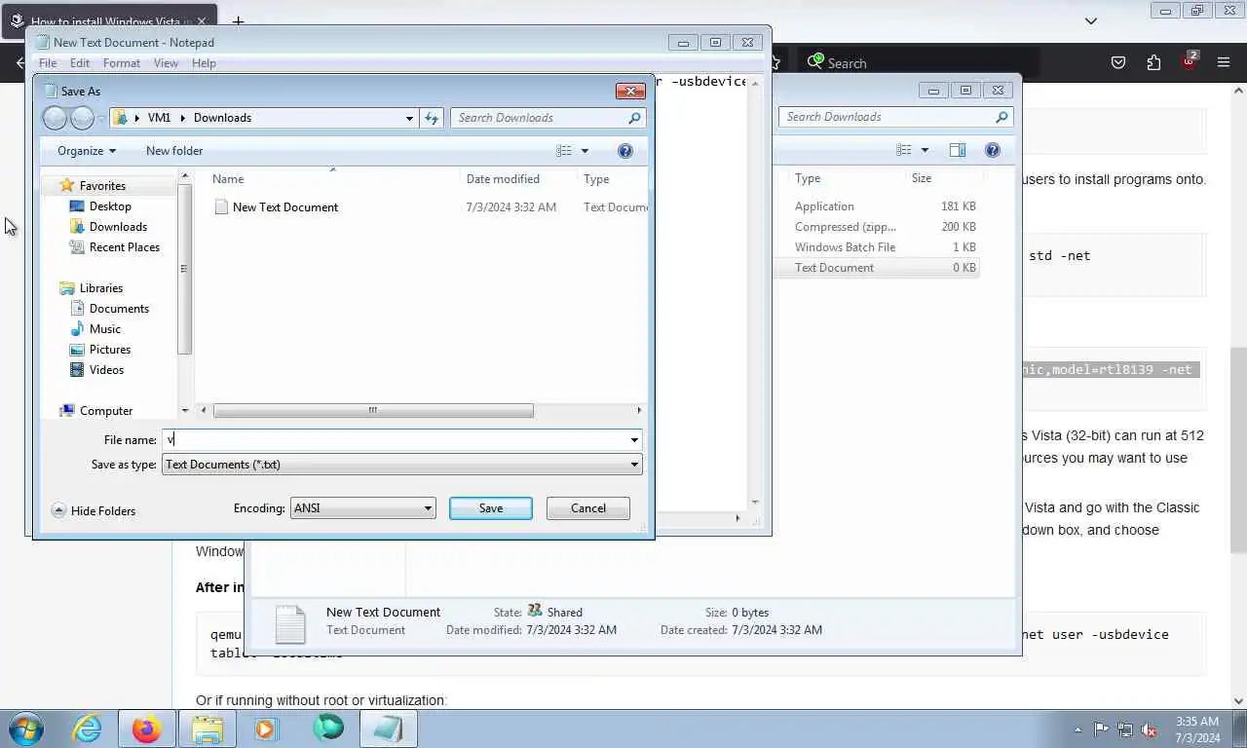The width and height of the screenshot is (1247, 748).
Task: Open Windows Media Player from taskbar
Action: click(x=266, y=729)
